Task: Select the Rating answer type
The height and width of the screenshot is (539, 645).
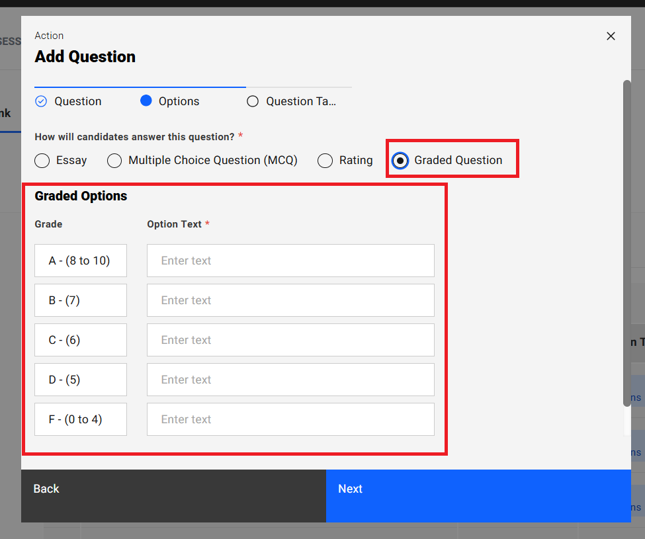Action: [325, 161]
